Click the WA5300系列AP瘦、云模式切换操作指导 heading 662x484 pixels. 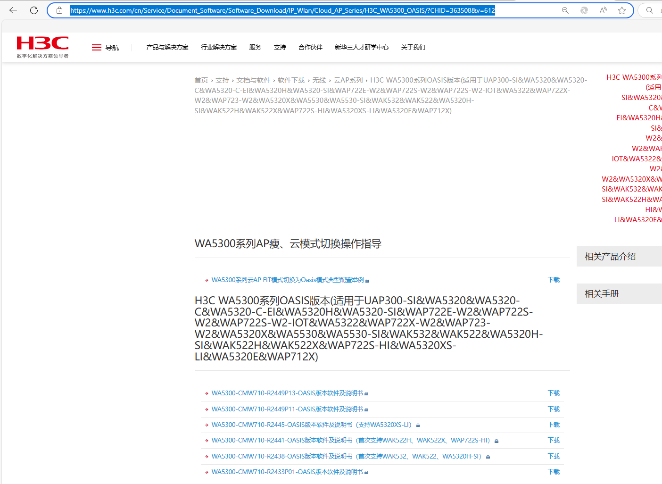(288, 243)
